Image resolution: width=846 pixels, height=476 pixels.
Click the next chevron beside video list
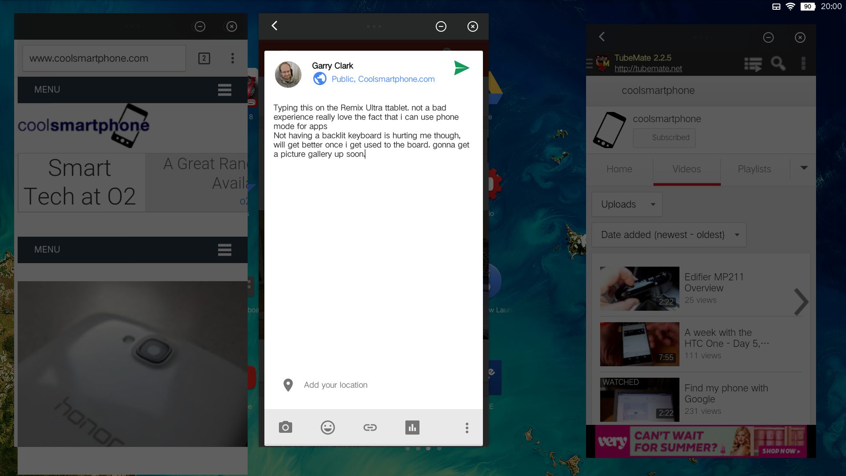pyautogui.click(x=801, y=302)
